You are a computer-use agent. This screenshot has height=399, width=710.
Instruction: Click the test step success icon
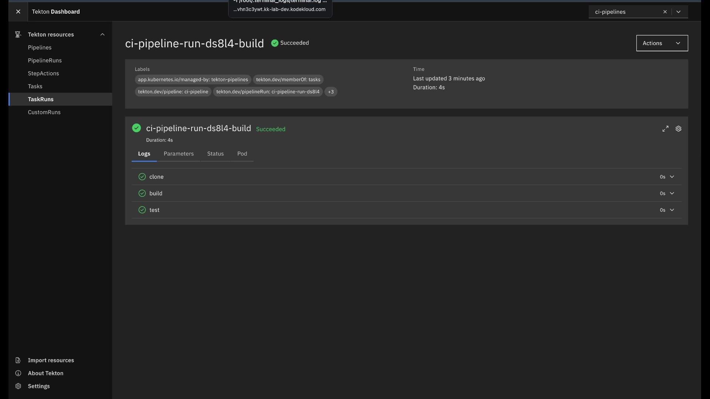[142, 210]
